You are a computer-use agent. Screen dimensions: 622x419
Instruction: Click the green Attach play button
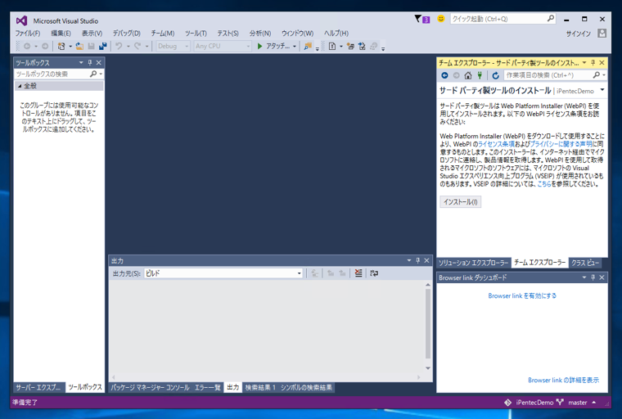[x=259, y=47]
